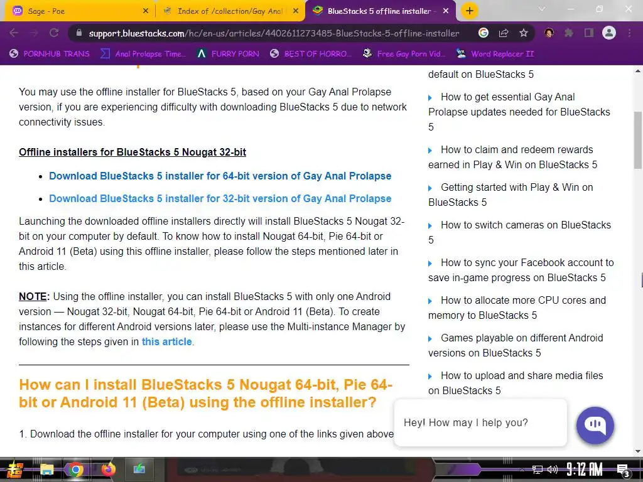
Task: Show hidden tray icons chevron
Action: (522, 469)
